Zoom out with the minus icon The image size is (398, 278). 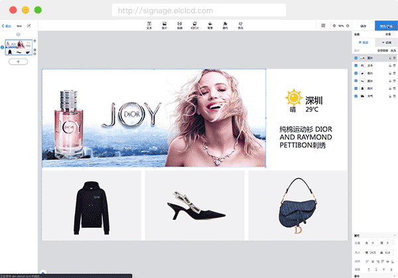[x=334, y=26]
